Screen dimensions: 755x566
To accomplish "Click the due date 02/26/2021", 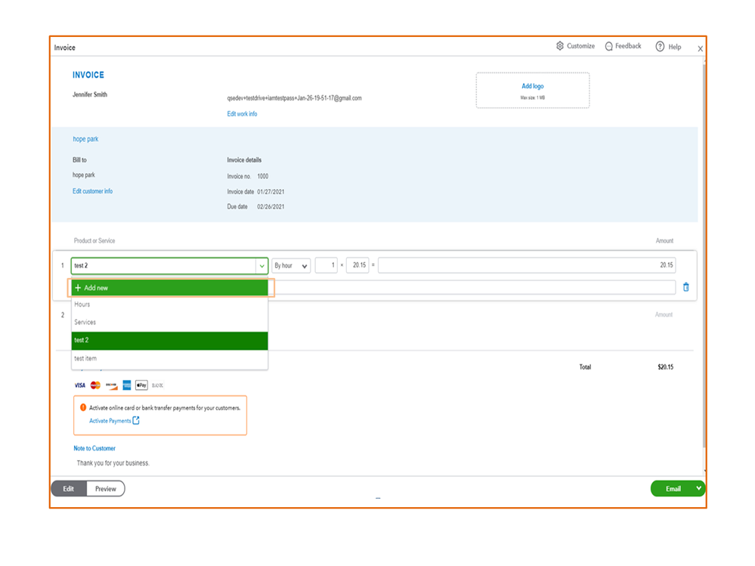I will coord(271,206).
